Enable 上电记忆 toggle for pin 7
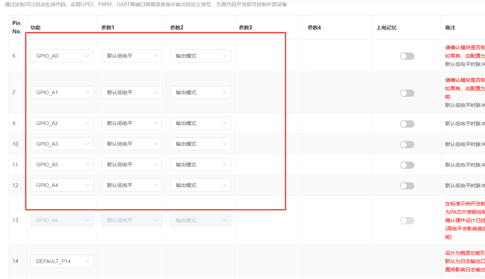Image resolution: width=485 pixels, height=279 pixels. pyautogui.click(x=407, y=93)
